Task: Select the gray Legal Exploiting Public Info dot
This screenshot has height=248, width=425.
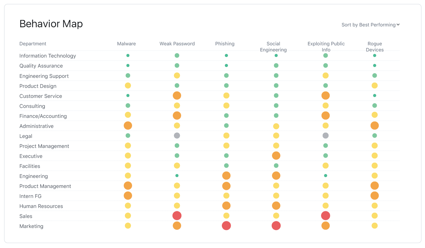Action: [326, 136]
